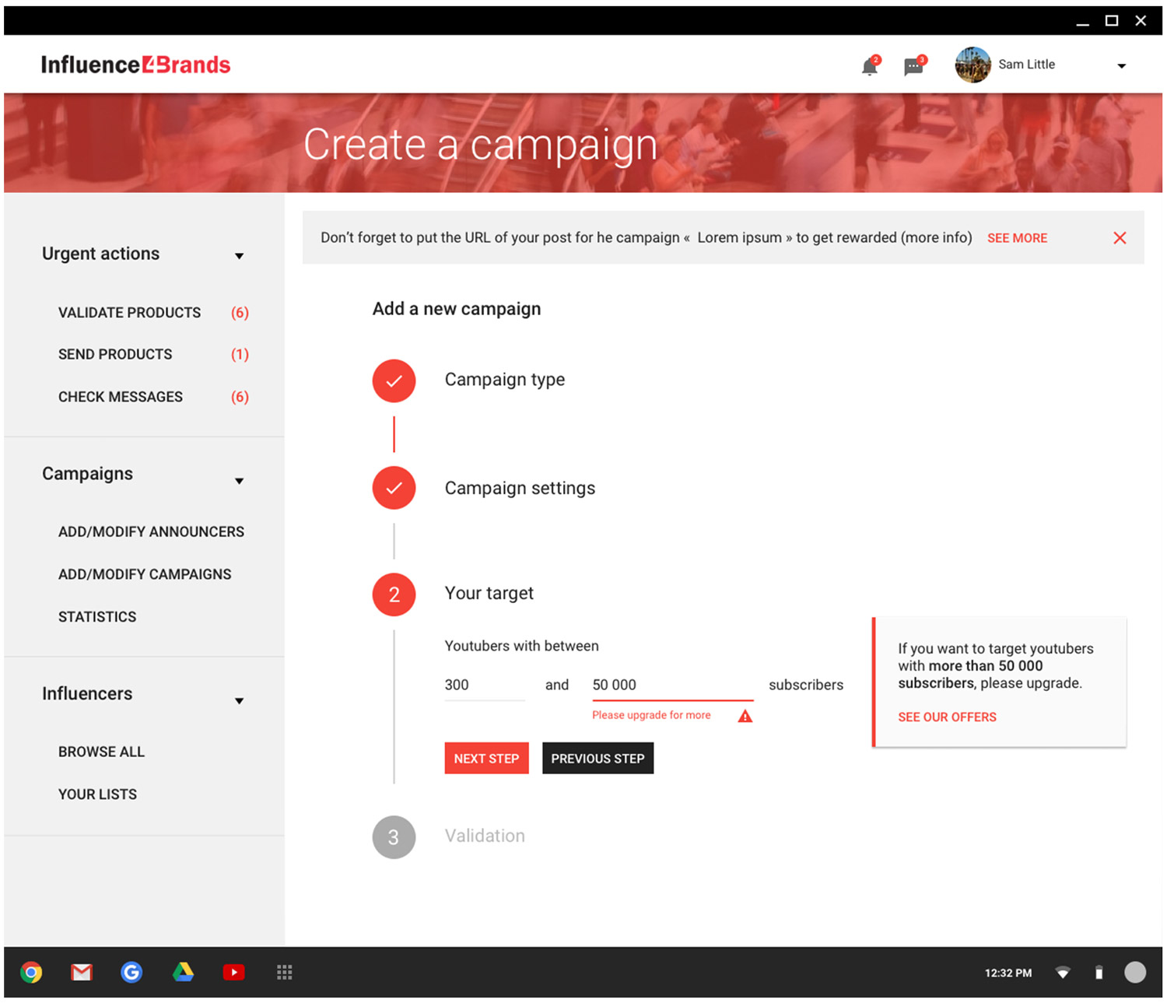Click the step 3 Validation circle
This screenshot has width=1167, height=1003.
[394, 837]
